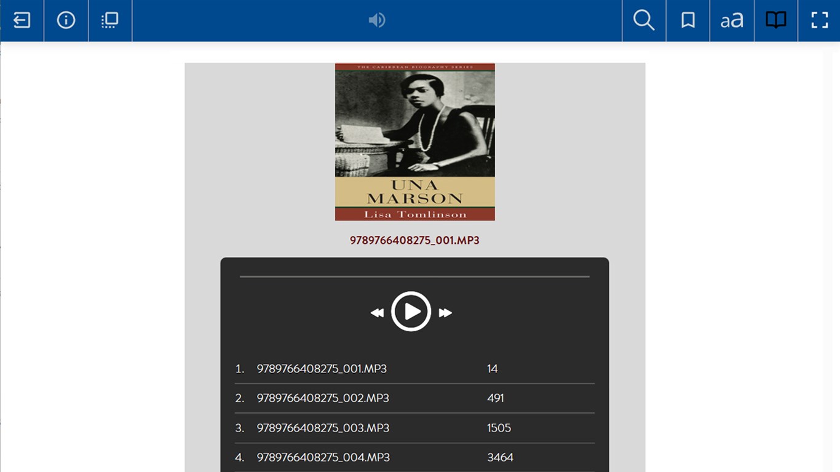Toggle fullscreen mode
This screenshot has width=840, height=472.
tap(820, 20)
